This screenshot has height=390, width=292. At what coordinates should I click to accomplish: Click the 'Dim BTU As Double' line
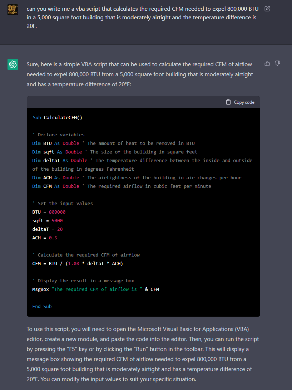(x=113, y=143)
